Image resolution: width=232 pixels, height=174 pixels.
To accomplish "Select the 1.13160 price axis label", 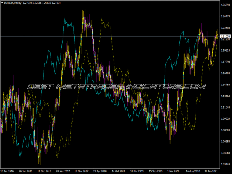I will tap(225, 96).
